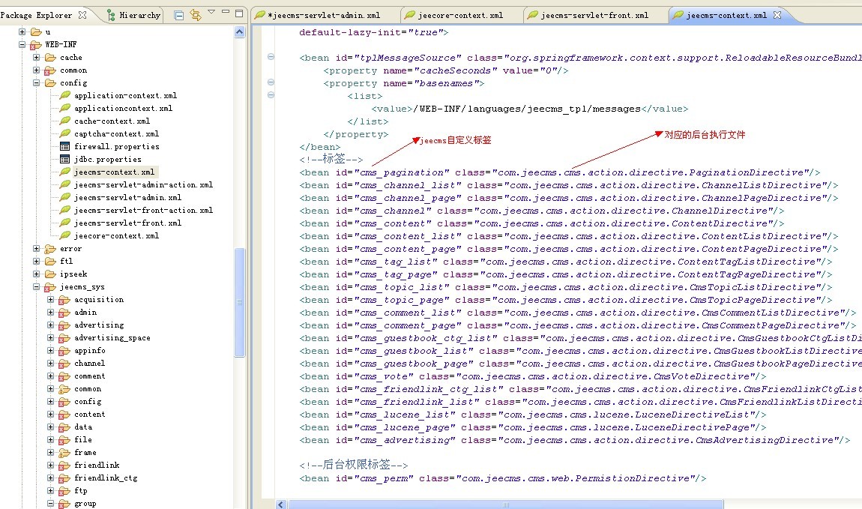The height and width of the screenshot is (509, 862).
Task: Open Package Explorer view menu arrow
Action: click(211, 11)
